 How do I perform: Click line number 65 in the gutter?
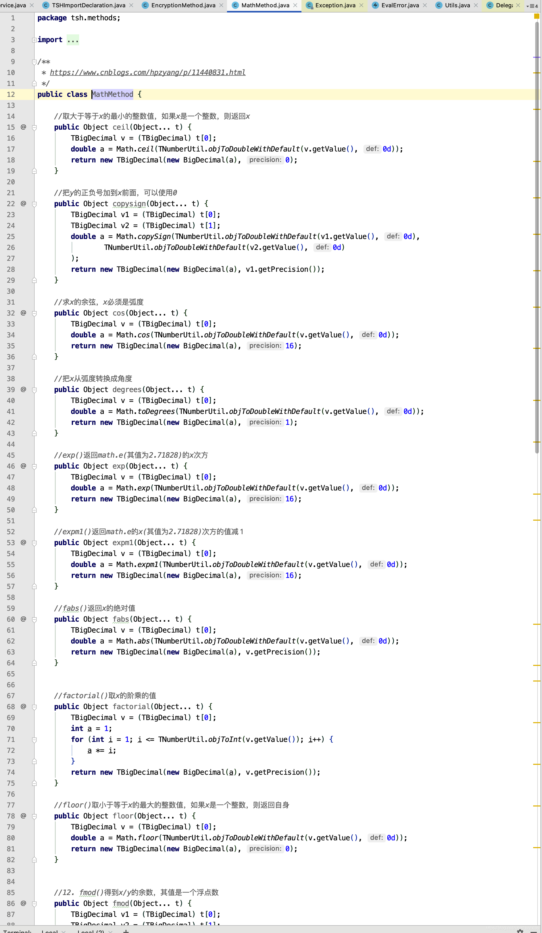point(11,674)
